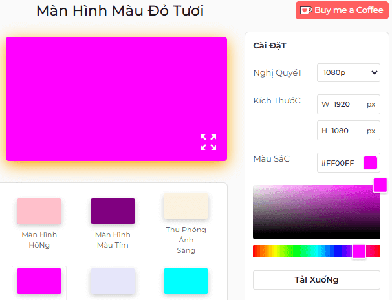Click the Màn Hình Màu Tím label

click(x=113, y=240)
